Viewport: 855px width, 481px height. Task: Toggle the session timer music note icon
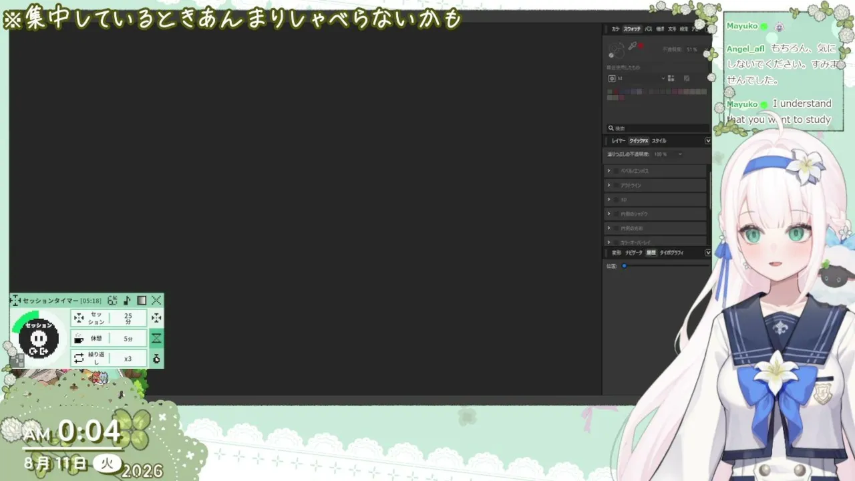click(127, 301)
